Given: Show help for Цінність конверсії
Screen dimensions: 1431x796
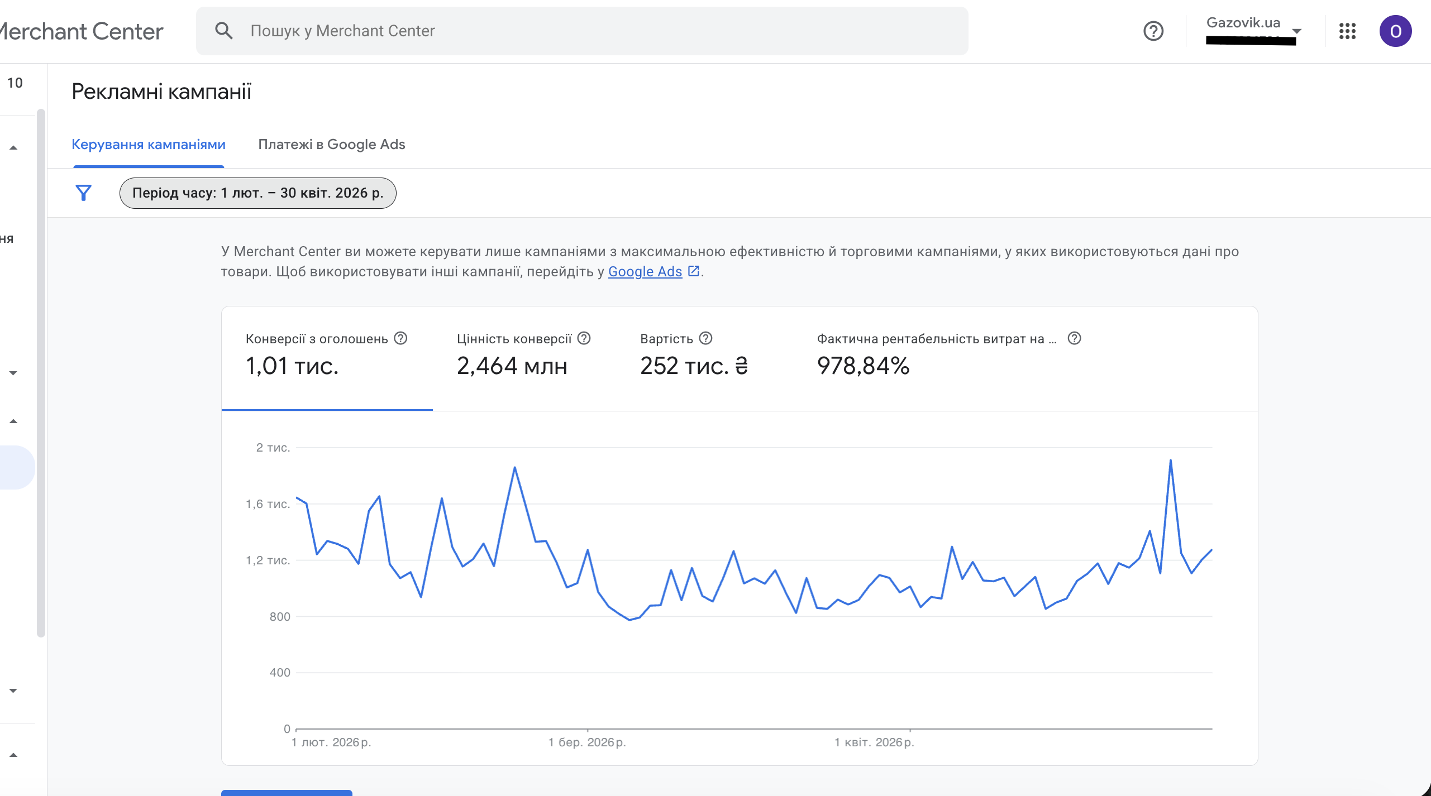Looking at the screenshot, I should pyautogui.click(x=584, y=338).
